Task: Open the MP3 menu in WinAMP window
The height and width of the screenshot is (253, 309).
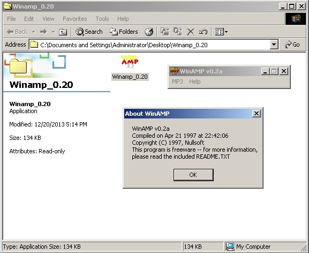Action: pos(177,81)
